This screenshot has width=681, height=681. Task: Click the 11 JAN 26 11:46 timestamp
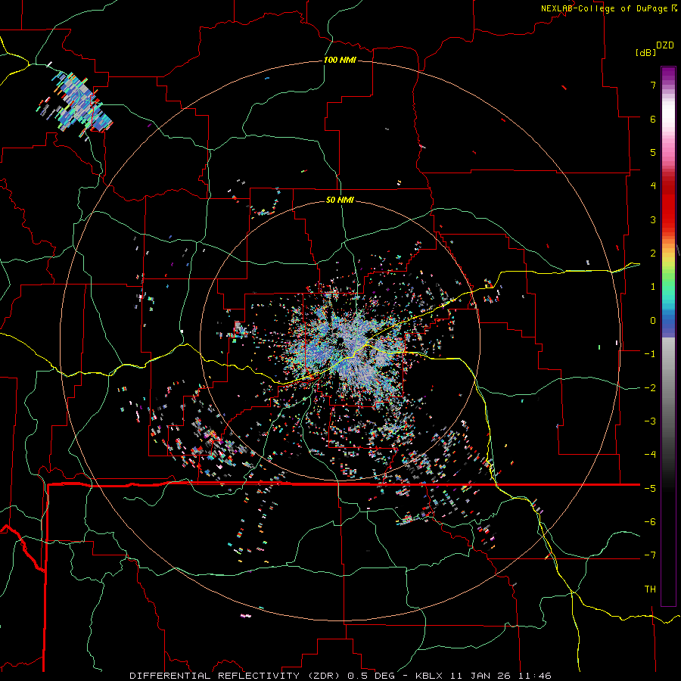(x=500, y=676)
